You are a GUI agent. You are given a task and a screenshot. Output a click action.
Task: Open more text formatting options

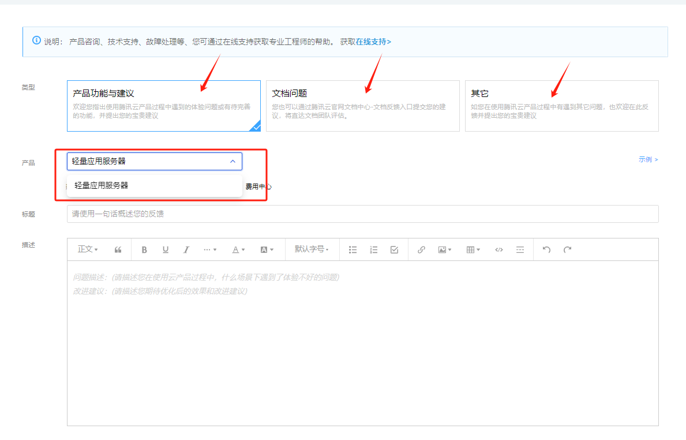210,249
